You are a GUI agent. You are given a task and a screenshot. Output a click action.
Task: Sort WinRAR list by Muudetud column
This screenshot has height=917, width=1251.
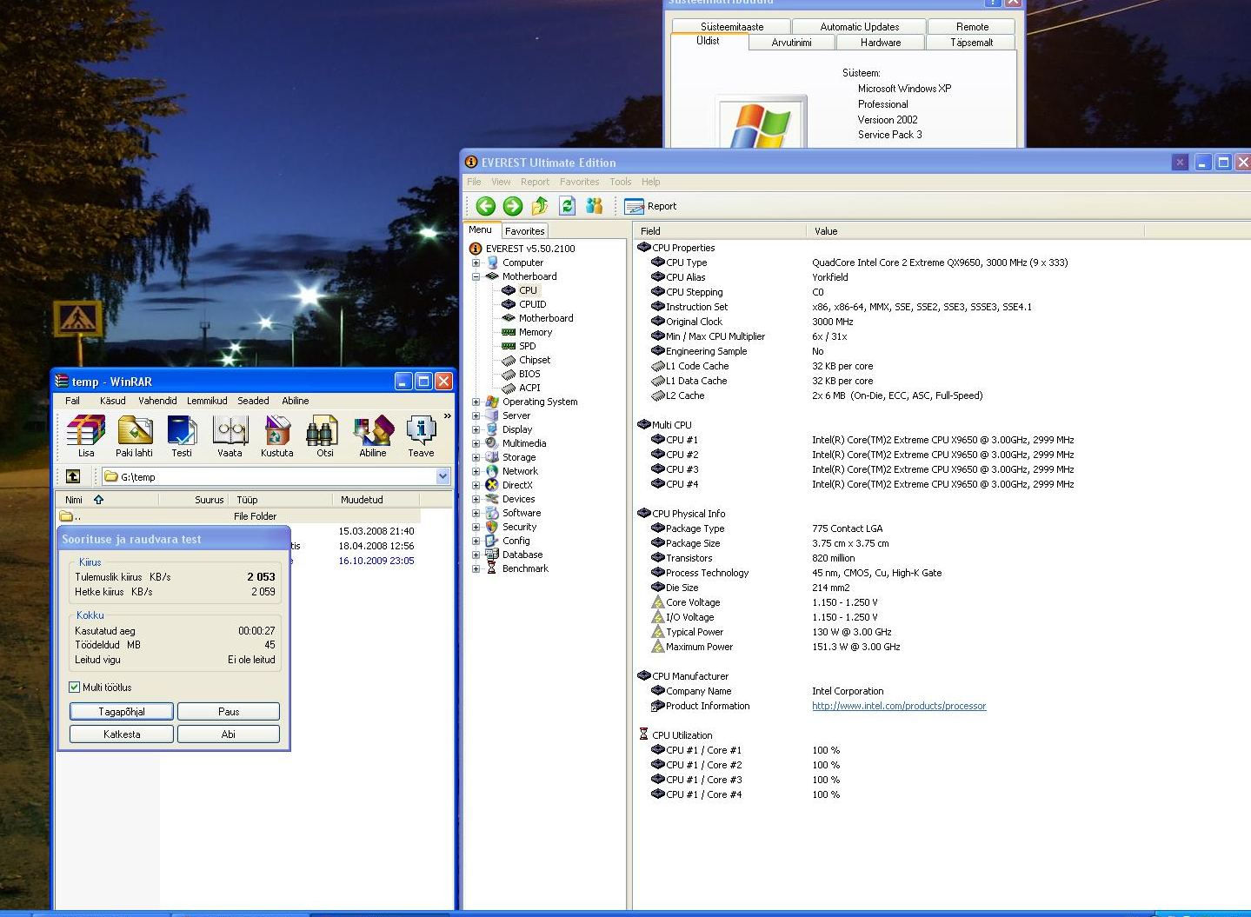click(x=376, y=500)
